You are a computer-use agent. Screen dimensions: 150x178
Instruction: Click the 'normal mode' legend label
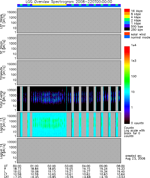(x=140, y=37)
